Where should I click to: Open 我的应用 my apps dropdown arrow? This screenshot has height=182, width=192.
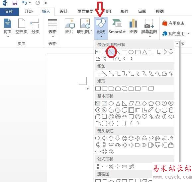[x=188, y=33]
